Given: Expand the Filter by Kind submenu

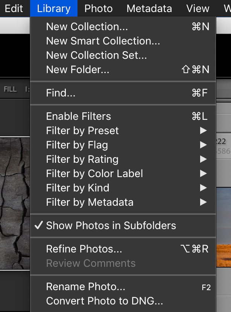Looking at the screenshot, I should (78, 188).
